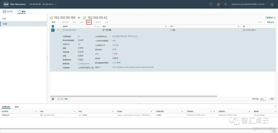The width and height of the screenshot is (278, 133).
Task: Click the bottom tasks horizontal scrollbar
Action: click(x=138, y=129)
